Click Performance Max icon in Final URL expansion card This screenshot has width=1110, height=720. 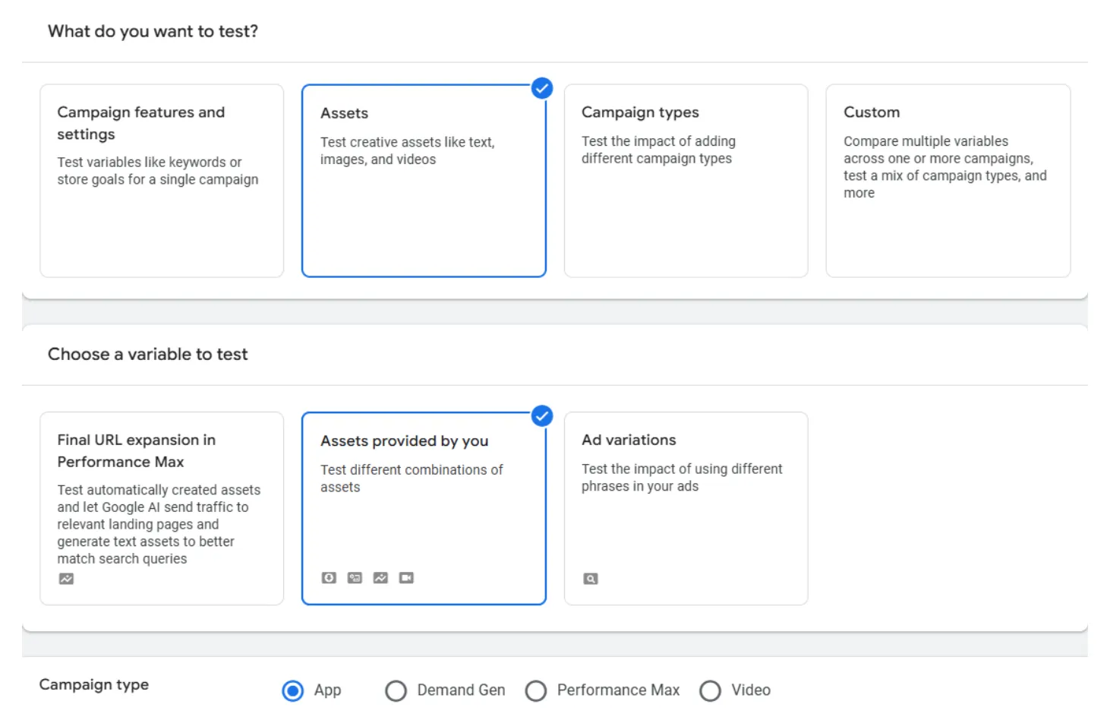[67, 579]
